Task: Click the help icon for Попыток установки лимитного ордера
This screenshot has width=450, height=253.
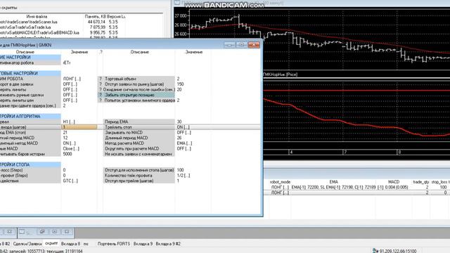Action: pyautogui.click(x=101, y=100)
